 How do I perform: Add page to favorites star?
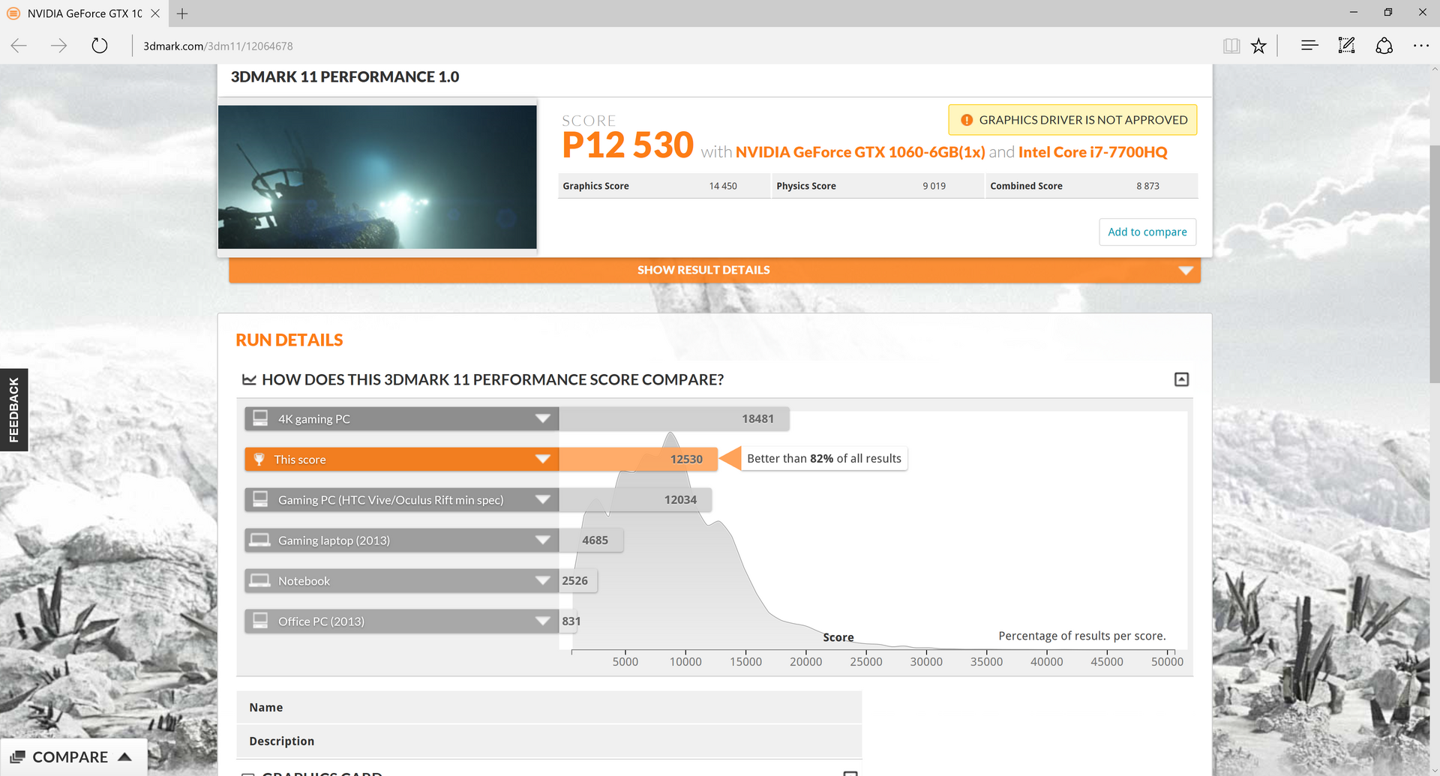point(1258,46)
